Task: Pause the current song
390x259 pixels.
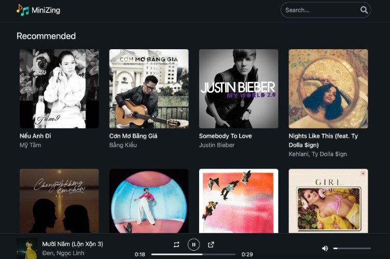Action: 193,244
